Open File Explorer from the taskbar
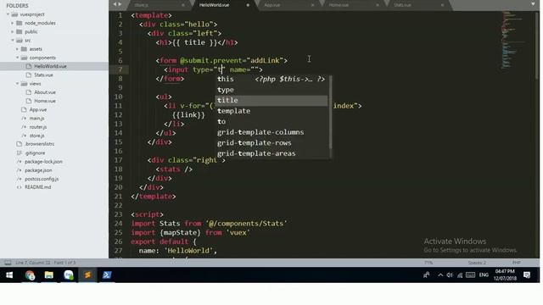This screenshot has height=305, width=543. tap(49, 275)
